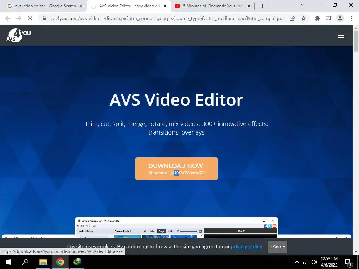Click the browser back arrow
Image resolution: width=359 pixels, height=269 pixels.
click(8, 18)
